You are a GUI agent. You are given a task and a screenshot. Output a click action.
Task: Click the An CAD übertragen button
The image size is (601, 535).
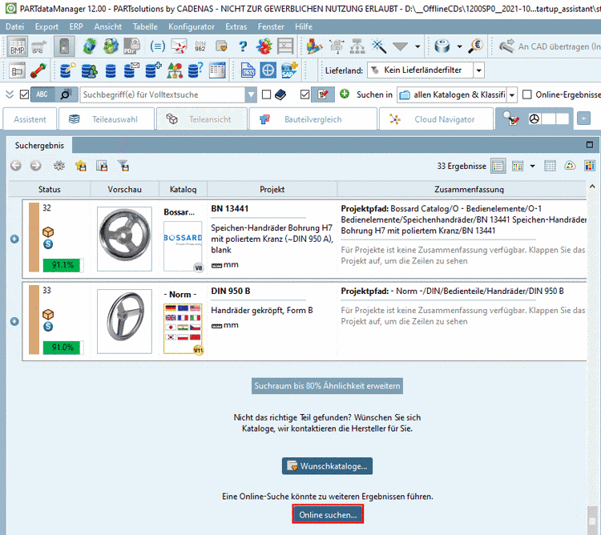(x=549, y=46)
